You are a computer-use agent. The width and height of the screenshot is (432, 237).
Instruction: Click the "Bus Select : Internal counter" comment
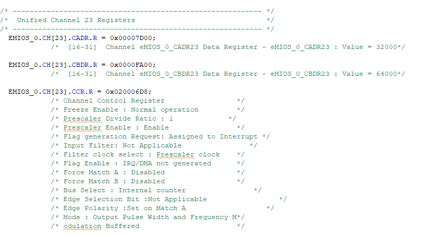(x=124, y=190)
